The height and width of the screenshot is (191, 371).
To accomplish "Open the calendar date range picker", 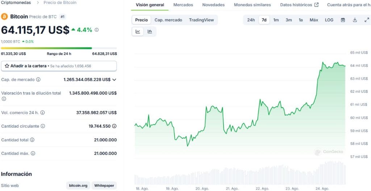I will coord(343,20).
